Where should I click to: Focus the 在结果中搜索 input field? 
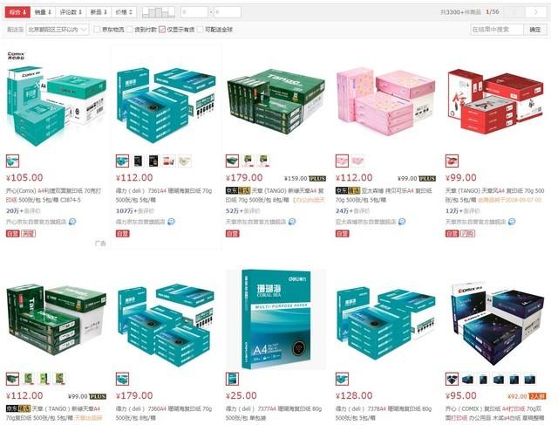pyautogui.click(x=497, y=30)
